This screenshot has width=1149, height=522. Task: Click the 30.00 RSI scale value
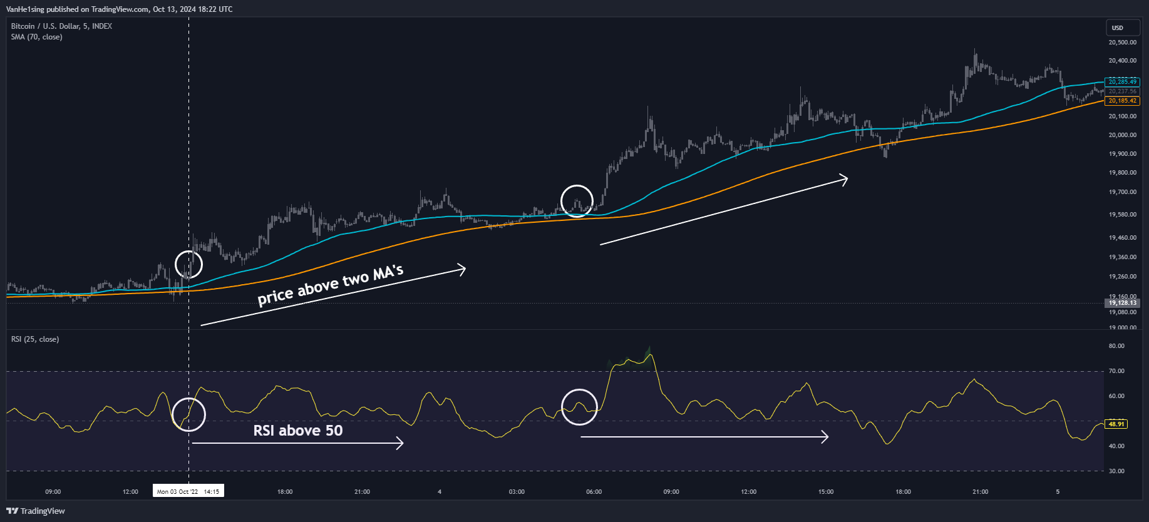tap(1116, 471)
